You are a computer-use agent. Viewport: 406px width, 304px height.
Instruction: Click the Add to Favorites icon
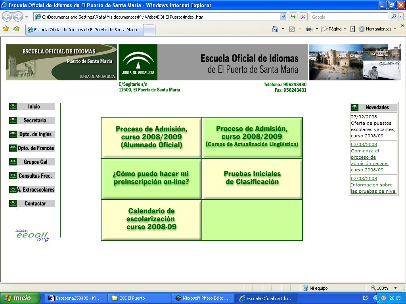(16, 29)
